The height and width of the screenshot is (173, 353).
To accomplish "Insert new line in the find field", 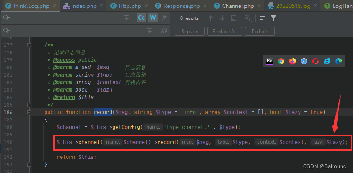I will point(127,18).
